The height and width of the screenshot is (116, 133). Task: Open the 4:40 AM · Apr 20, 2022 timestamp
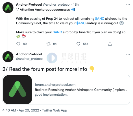click(x=21, y=110)
